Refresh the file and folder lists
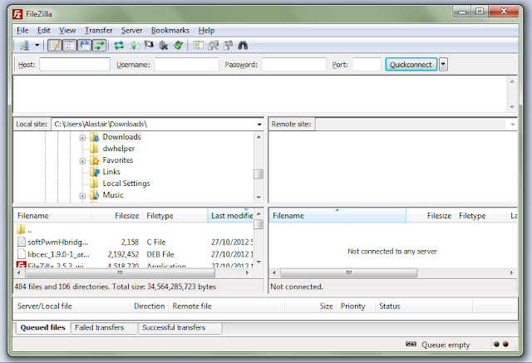The width and height of the screenshot is (532, 363). coord(119,45)
